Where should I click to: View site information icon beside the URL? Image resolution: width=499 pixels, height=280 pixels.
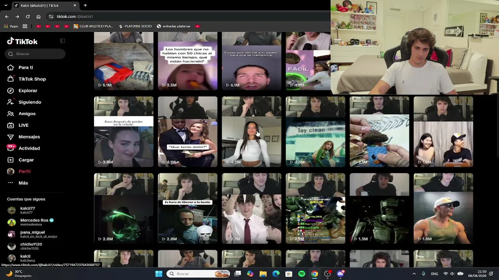tap(51, 16)
